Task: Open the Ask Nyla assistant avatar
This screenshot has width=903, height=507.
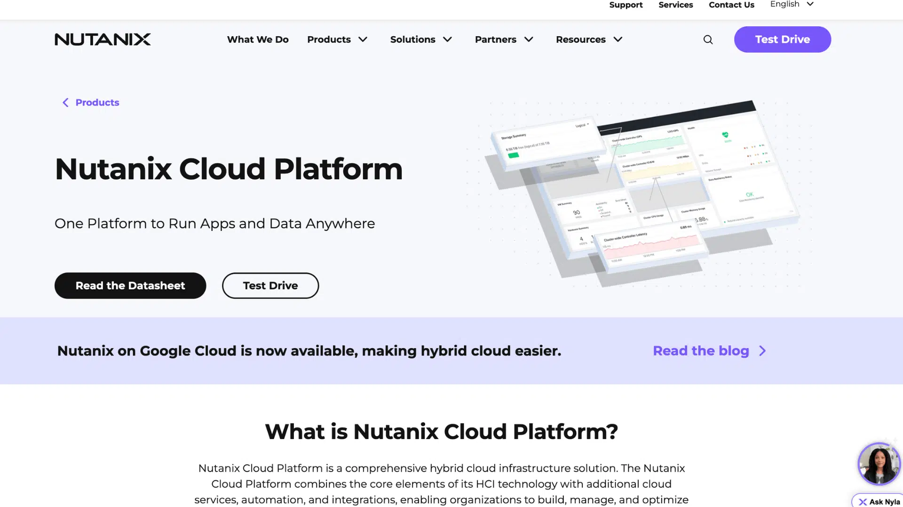Action: (x=879, y=464)
